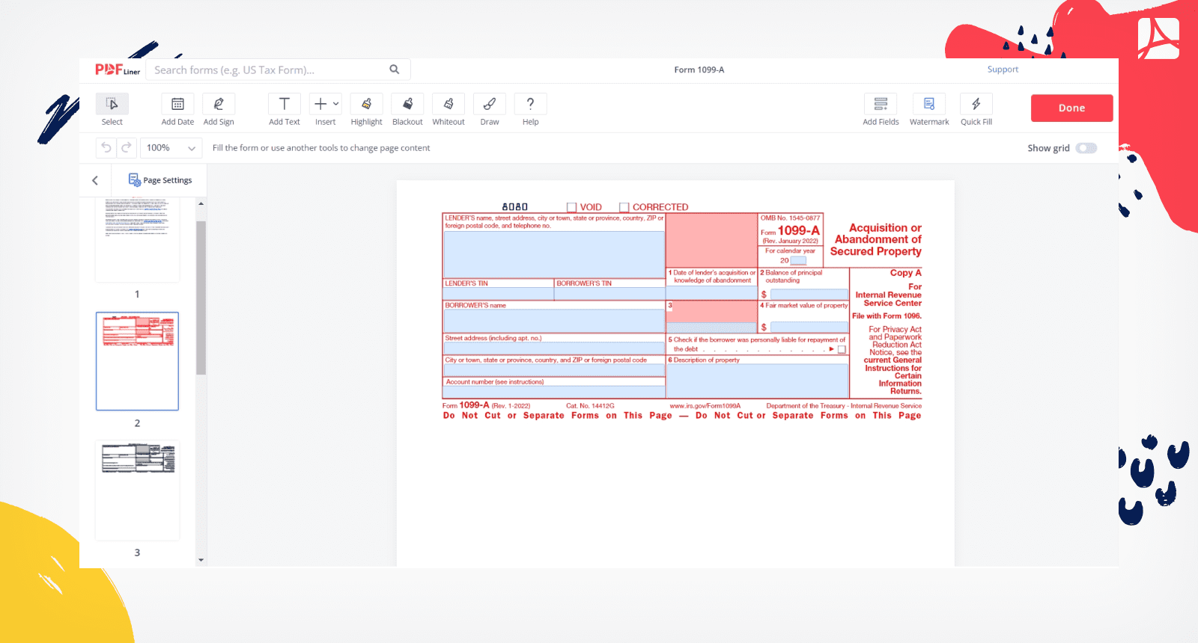Image resolution: width=1198 pixels, height=643 pixels.
Task: Click the Street address field
Action: [x=554, y=348]
